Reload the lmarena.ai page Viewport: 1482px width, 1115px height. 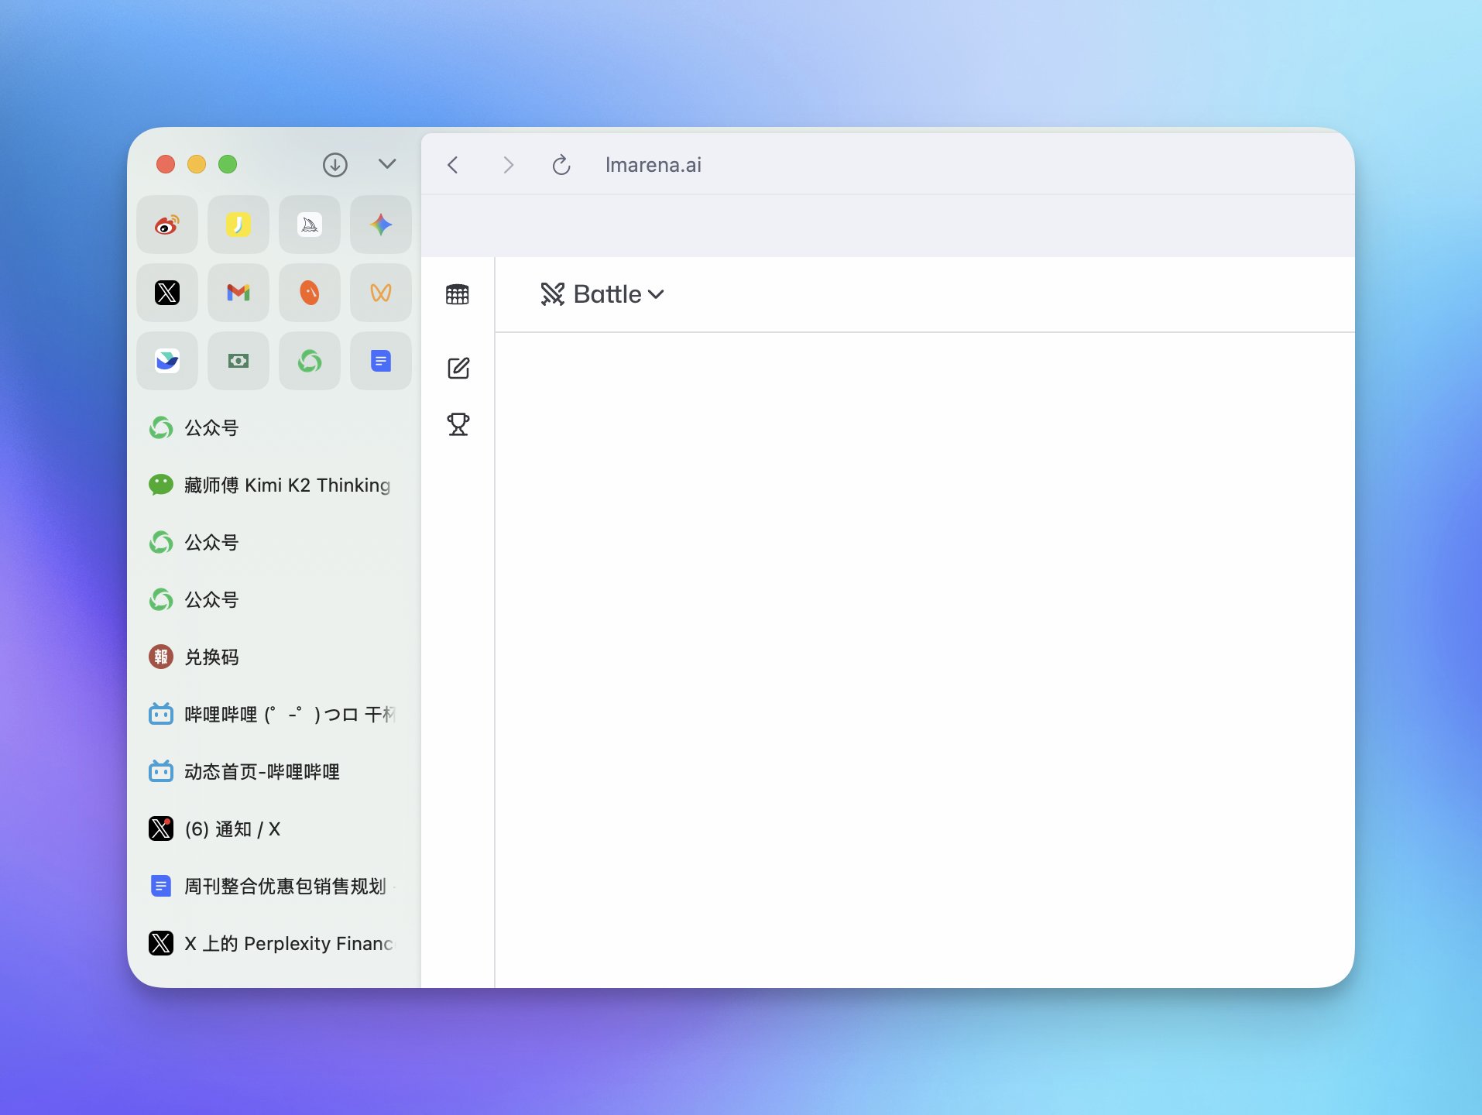[x=561, y=165]
